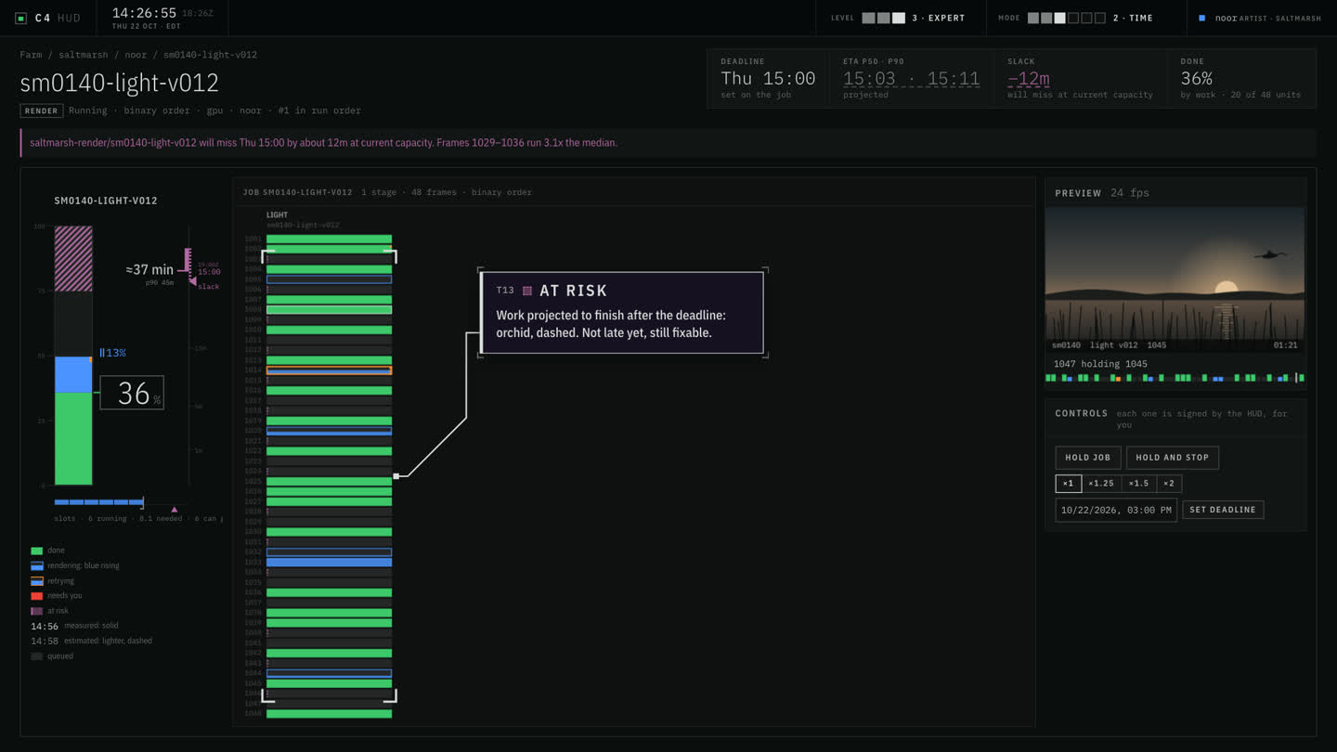Screen dimensions: 1337x752
Task: Click the 13% rendering percentage label
Action: click(116, 353)
